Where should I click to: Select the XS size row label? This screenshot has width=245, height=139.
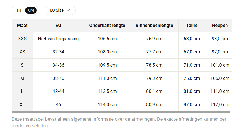point(22,52)
